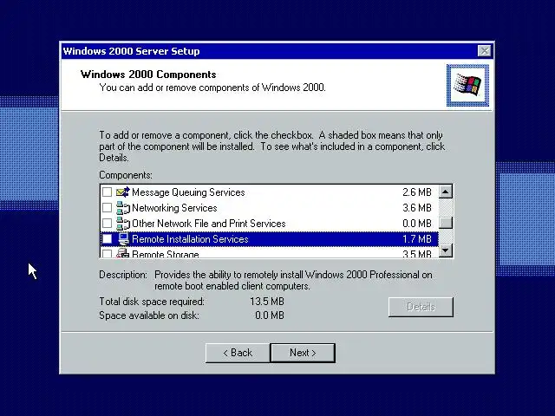Enable the Networking Services checkbox
Image resolution: width=555 pixels, height=416 pixels.
point(107,208)
